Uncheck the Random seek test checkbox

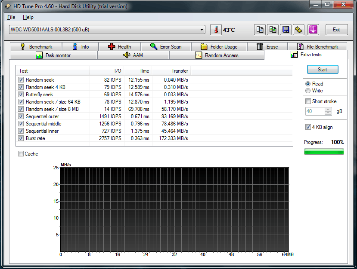point(21,80)
